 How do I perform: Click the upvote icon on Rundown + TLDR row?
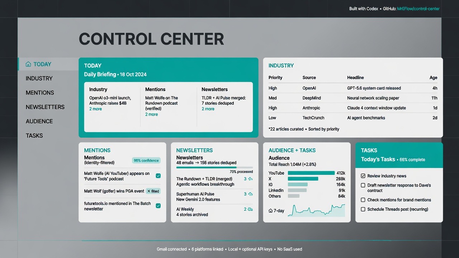(250, 179)
